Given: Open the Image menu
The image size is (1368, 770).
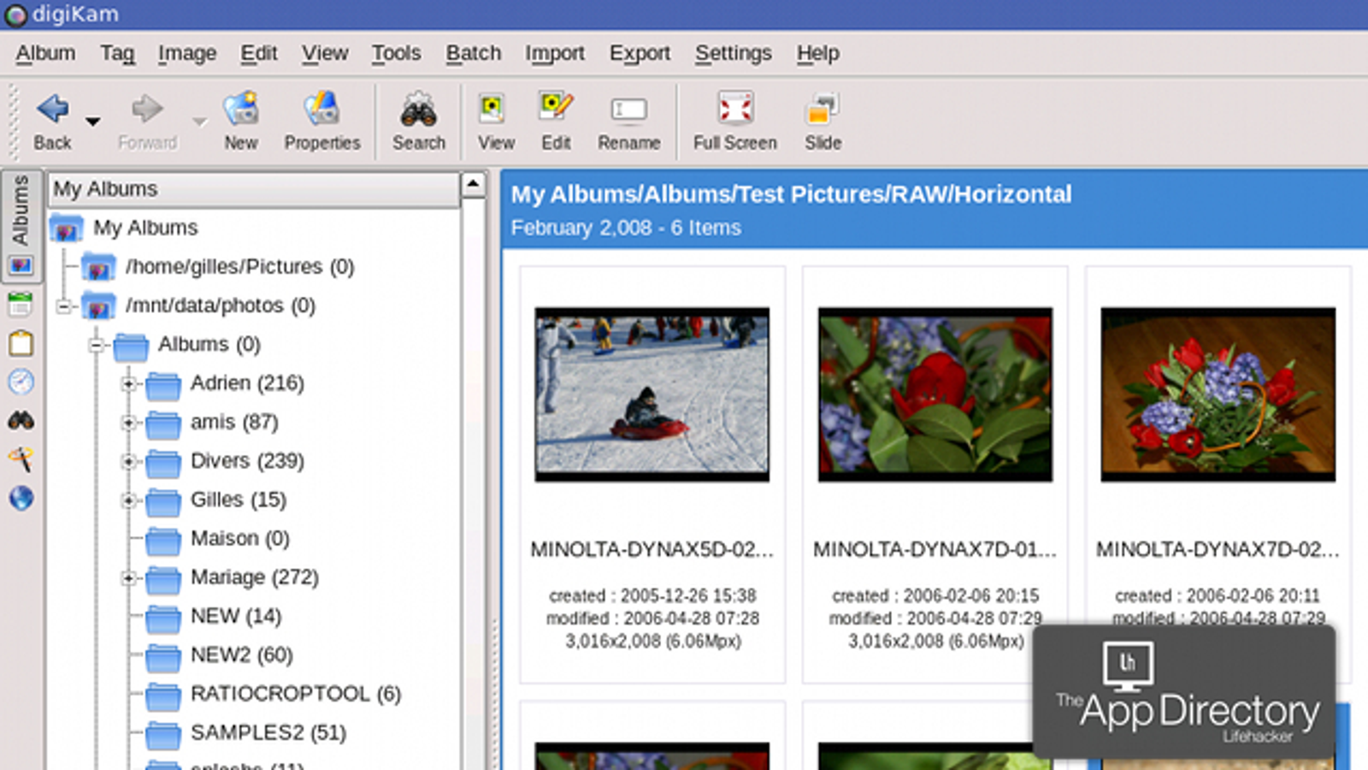Looking at the screenshot, I should [x=187, y=53].
